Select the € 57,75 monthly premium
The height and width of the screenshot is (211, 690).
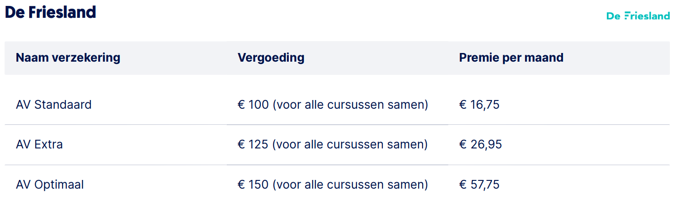[x=479, y=185]
